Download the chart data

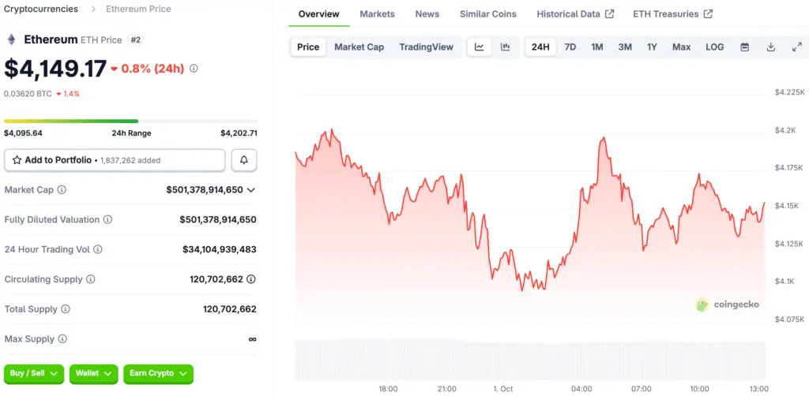(x=770, y=47)
